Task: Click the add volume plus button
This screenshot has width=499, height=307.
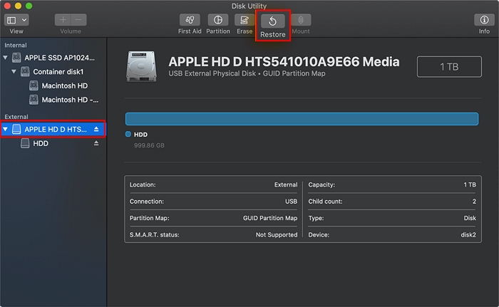Action: [63, 21]
